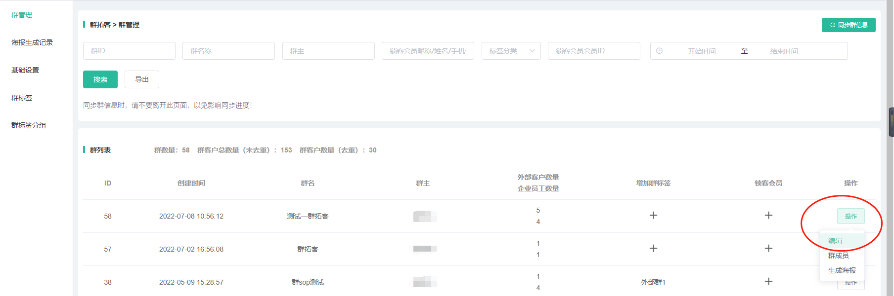Select 生成海报 menu option

coord(842,270)
